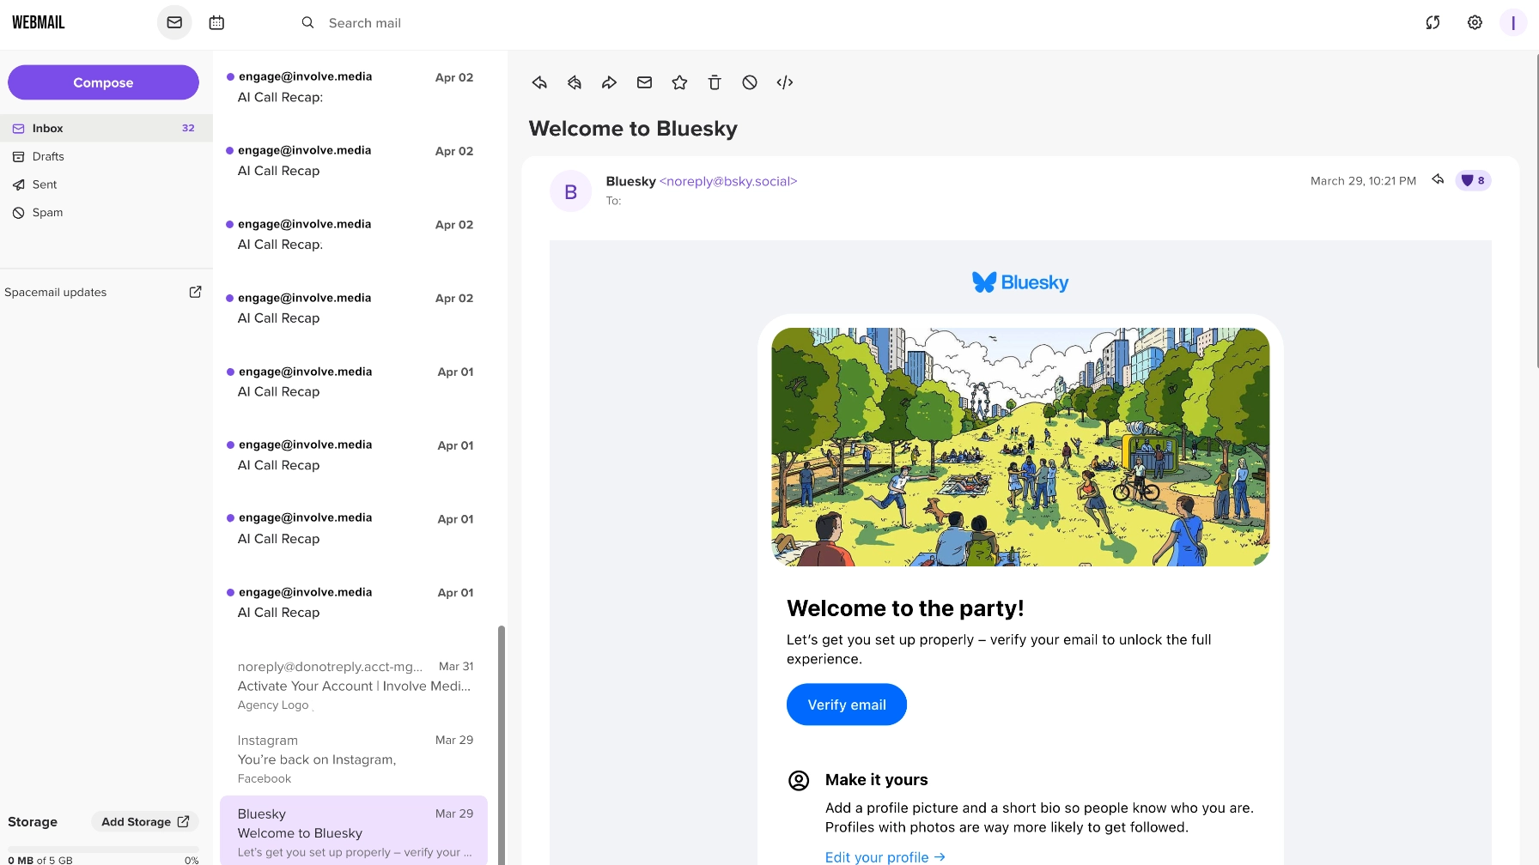Screen dimensions: 1539x865
Task: Open the Drafts folder
Action: 106,156
